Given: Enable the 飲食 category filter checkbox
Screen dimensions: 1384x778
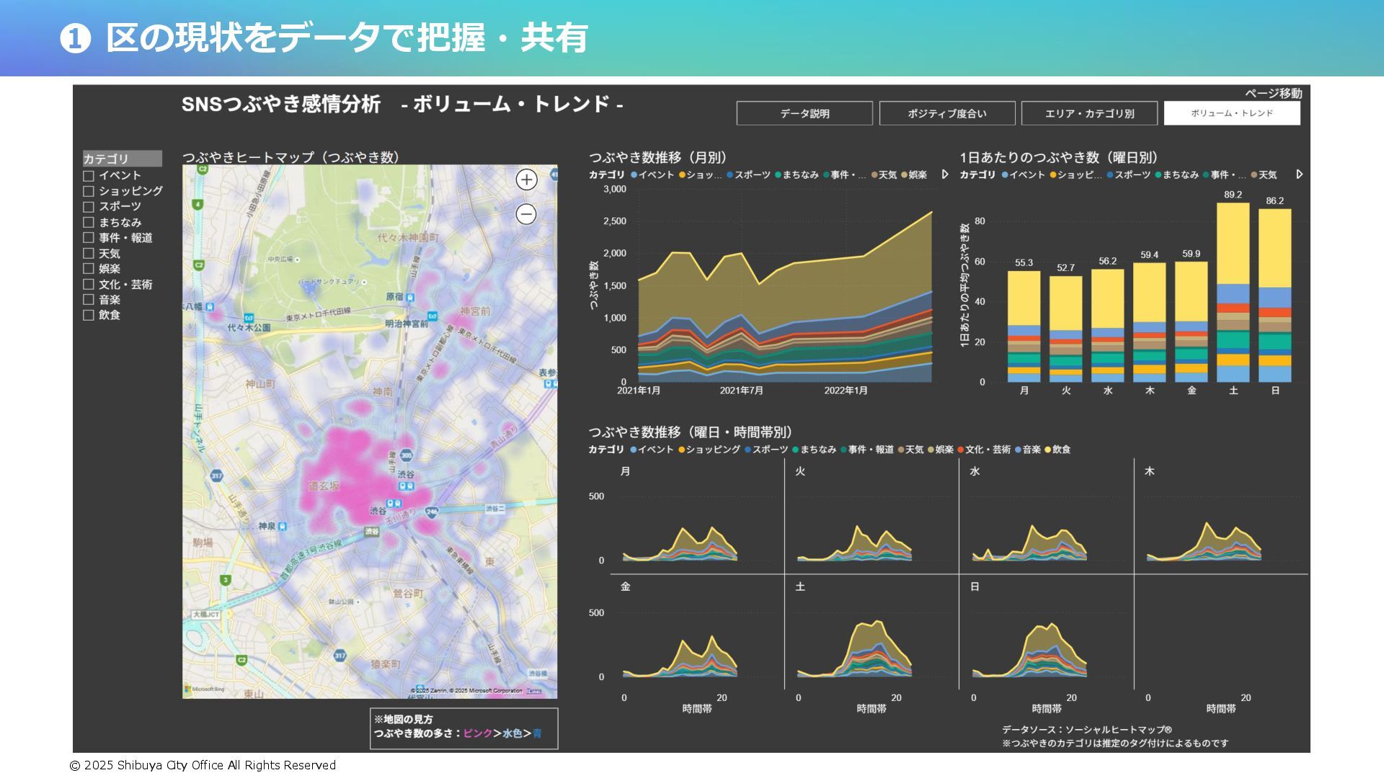Looking at the screenshot, I should point(89,316).
